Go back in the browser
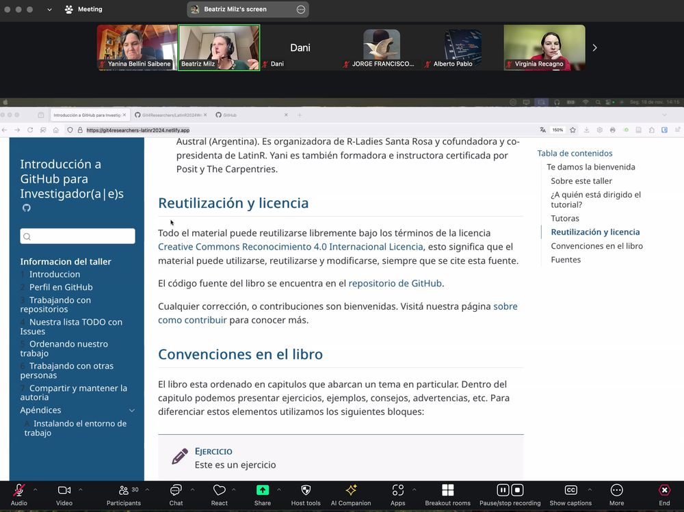The image size is (684, 512). [x=5, y=130]
